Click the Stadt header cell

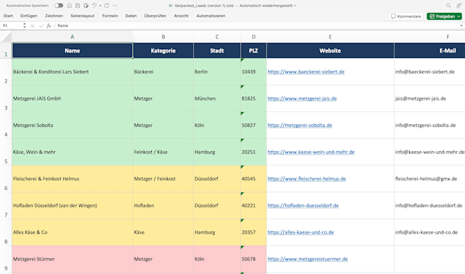[x=217, y=51]
